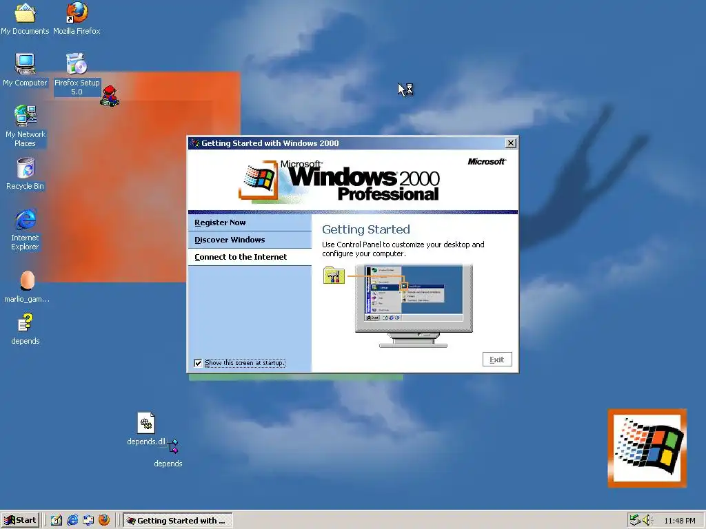Select Connect to the Internet option
Image resolution: width=706 pixels, height=529 pixels.
point(250,257)
